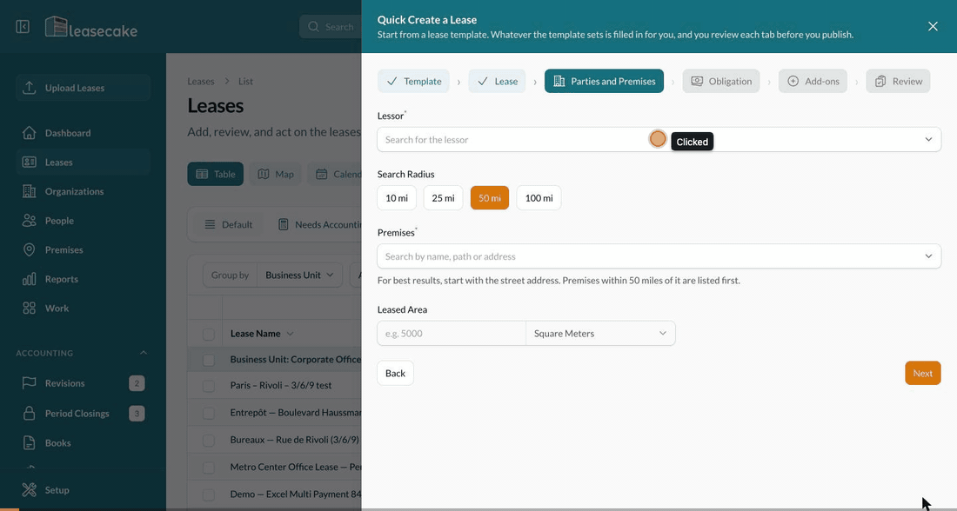Select the 25 mi search radius
This screenshot has width=957, height=511.
pos(443,197)
